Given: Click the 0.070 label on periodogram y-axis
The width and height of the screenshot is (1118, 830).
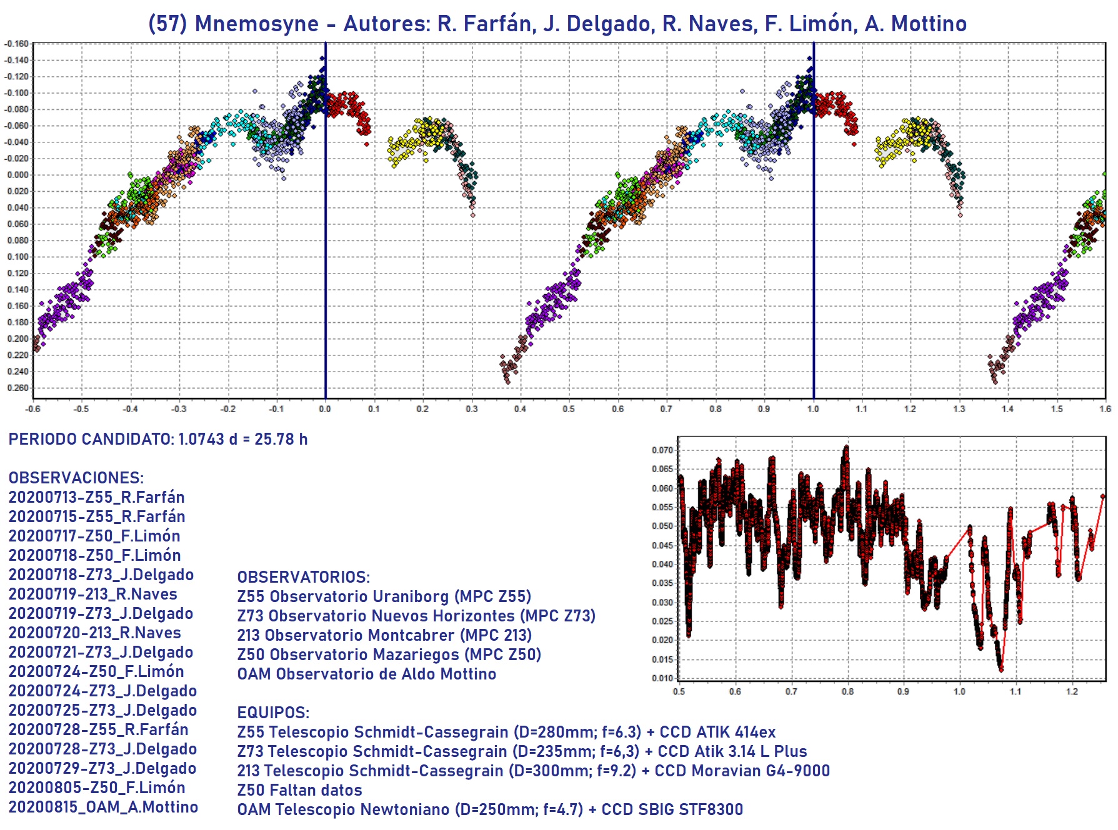Looking at the screenshot, I should [662, 450].
